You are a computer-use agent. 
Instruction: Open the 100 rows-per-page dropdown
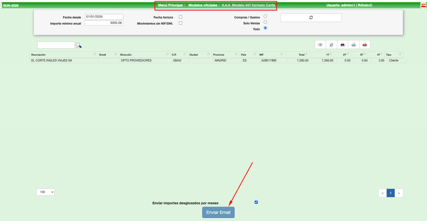point(45,192)
